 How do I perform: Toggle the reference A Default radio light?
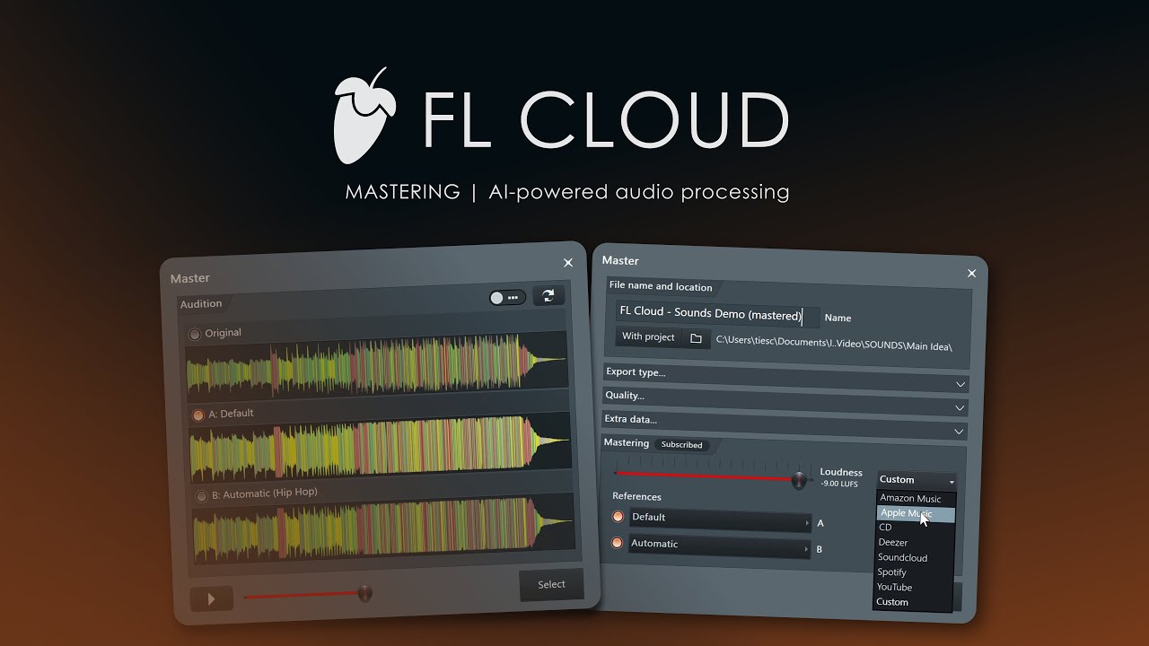pyautogui.click(x=618, y=517)
